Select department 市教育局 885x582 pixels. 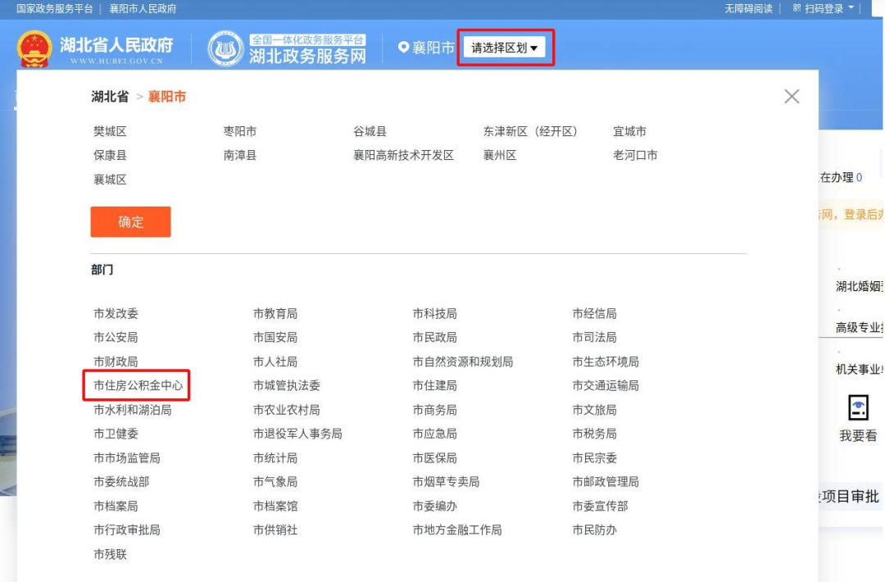(x=275, y=313)
